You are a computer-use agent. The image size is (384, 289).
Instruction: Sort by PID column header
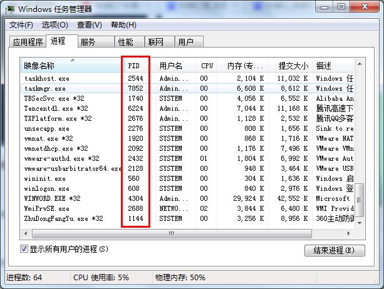140,66
